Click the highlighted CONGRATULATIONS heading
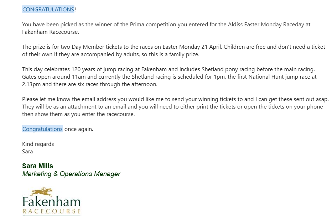332x216 pixels. [x=48, y=9]
